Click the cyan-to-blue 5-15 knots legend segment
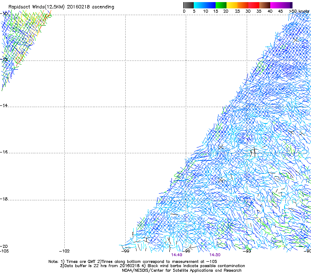Image resolution: width=311 pixels, height=273 pixels. (x=205, y=5)
